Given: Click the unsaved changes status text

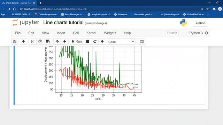Looking at the screenshot, I should [x=96, y=23].
